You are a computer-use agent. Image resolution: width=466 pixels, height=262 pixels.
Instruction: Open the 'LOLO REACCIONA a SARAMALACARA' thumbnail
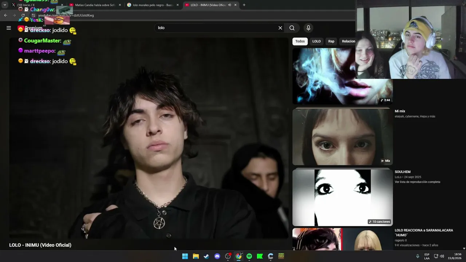tap(342, 239)
